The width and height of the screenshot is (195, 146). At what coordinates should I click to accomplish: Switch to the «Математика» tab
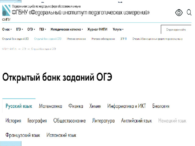click(50, 106)
